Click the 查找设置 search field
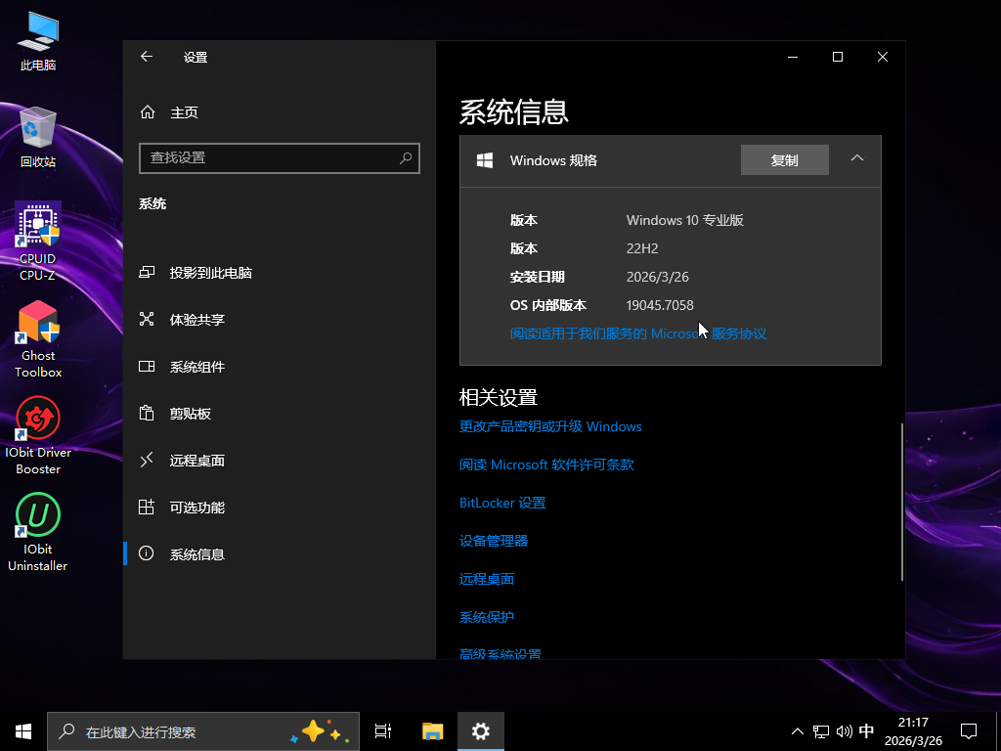The width and height of the screenshot is (1001, 751). click(269, 157)
